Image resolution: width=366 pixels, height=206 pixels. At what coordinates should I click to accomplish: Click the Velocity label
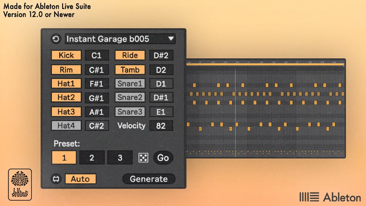coord(131,126)
